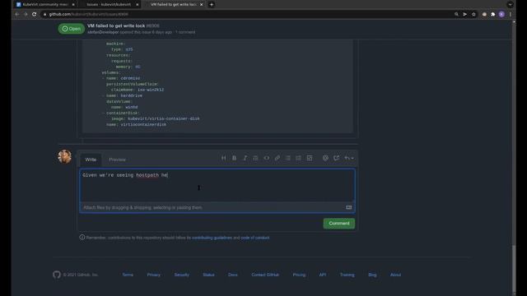Insert a quote block in comment
Viewport: 527px width, 296px height.
click(x=255, y=158)
